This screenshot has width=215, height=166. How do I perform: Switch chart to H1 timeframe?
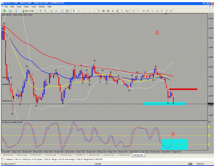[x=152, y=11]
